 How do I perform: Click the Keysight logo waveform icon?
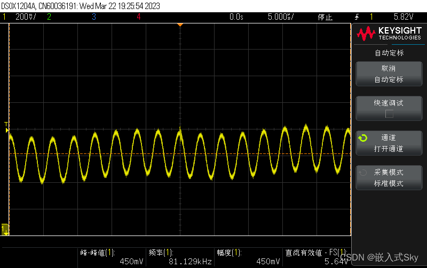point(366,34)
